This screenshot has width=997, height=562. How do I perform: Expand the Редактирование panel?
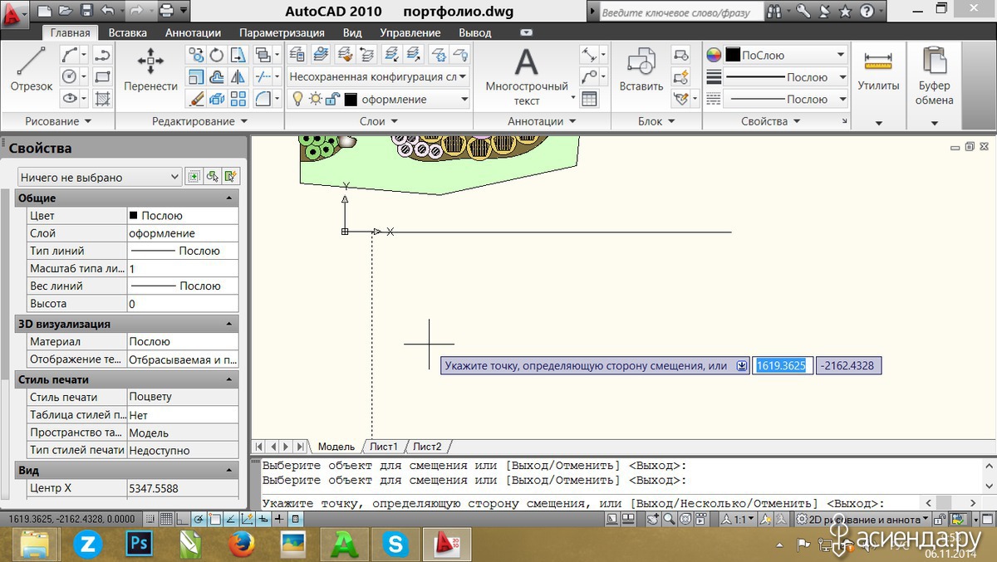coord(199,121)
